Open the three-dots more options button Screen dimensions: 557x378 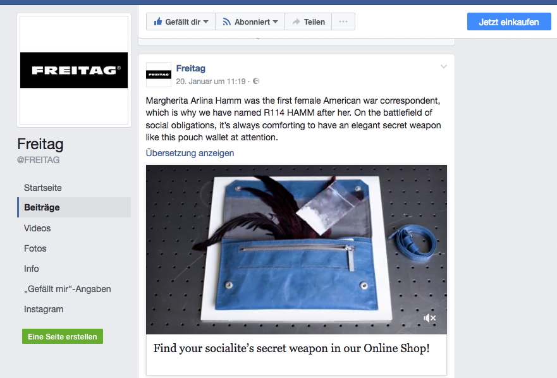pos(343,21)
